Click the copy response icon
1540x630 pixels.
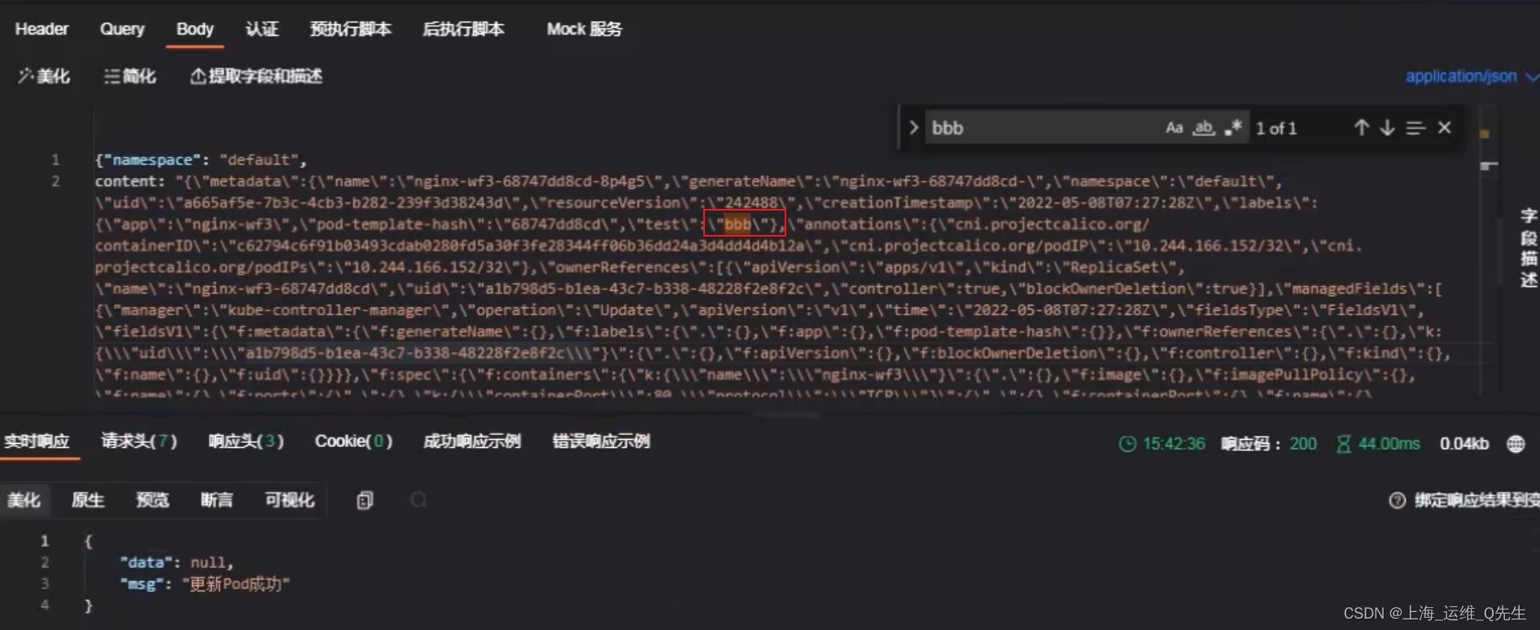[x=365, y=501]
